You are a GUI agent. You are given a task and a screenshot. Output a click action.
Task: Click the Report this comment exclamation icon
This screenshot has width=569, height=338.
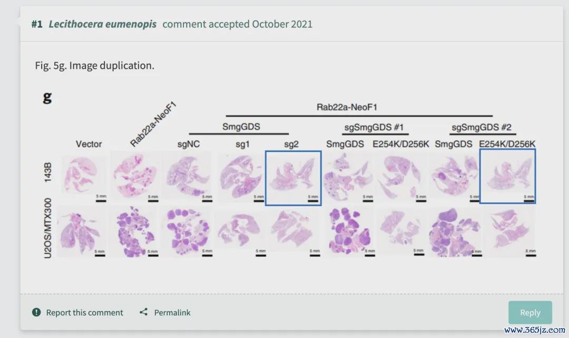pos(36,312)
